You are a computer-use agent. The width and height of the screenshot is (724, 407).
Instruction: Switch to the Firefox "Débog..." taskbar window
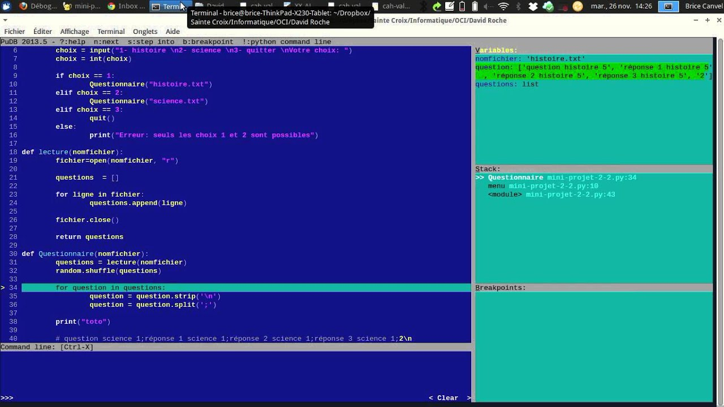point(38,7)
